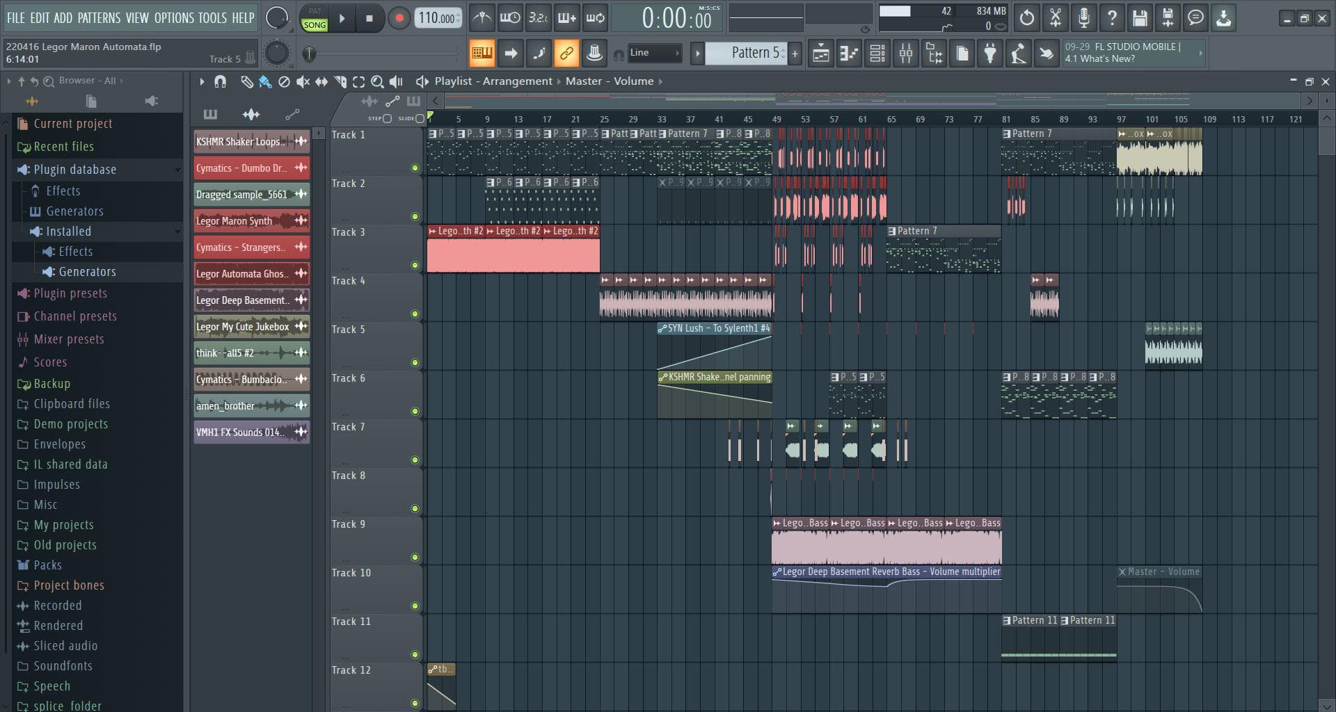The image size is (1336, 712).
Task: Toggle typing keyboard to piano button
Action: coord(482,53)
